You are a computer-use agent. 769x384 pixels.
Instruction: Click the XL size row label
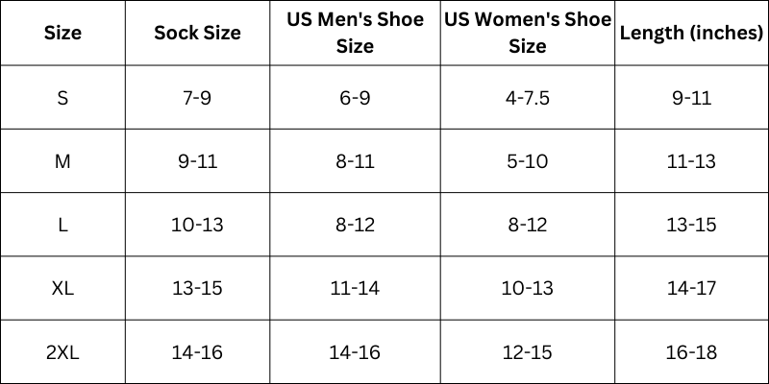(x=62, y=288)
